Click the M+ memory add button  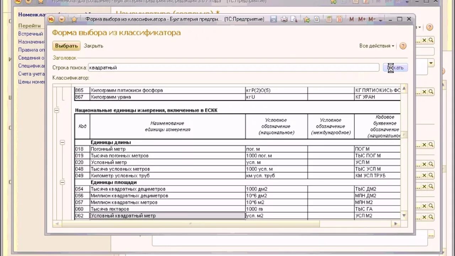[362, 19]
